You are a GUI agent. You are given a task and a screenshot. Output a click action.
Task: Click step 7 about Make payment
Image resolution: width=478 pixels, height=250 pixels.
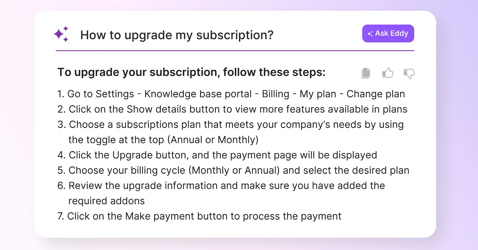[x=199, y=216]
